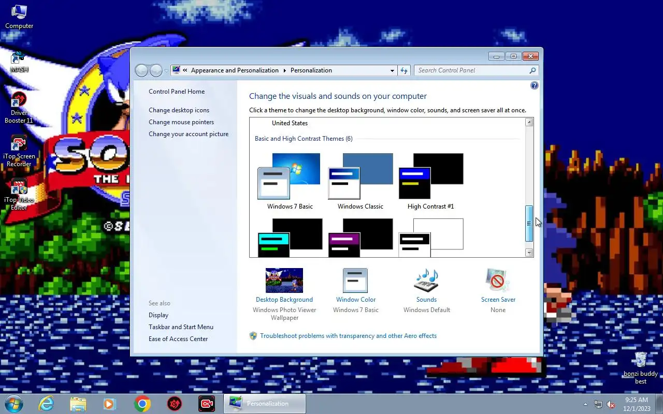
Task: Launch Internet Explorer from the taskbar
Action: coord(47,404)
